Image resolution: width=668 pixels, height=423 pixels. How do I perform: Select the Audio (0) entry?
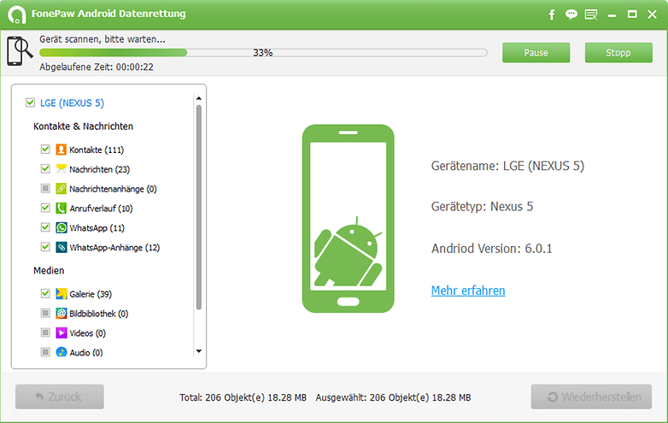point(86,353)
